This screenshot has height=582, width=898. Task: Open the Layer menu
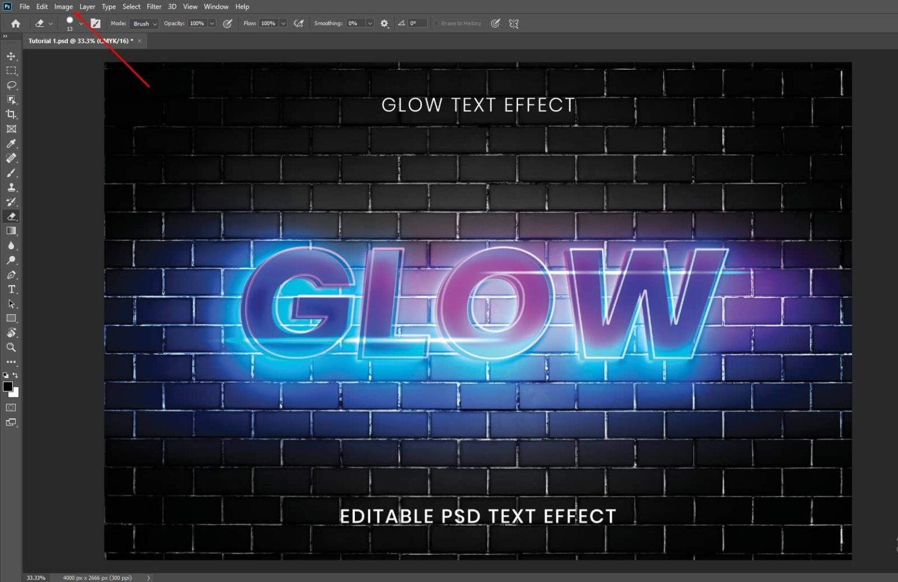(x=87, y=6)
